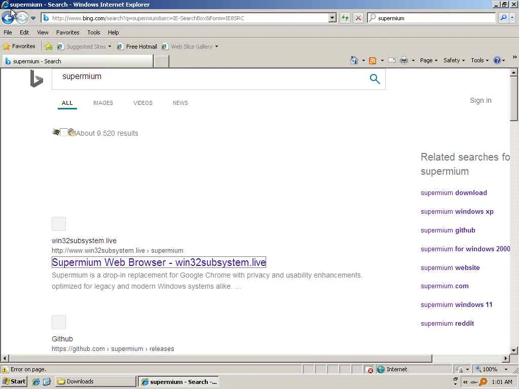Open the zoom level 100% control
519x389 pixels.
(x=491, y=369)
